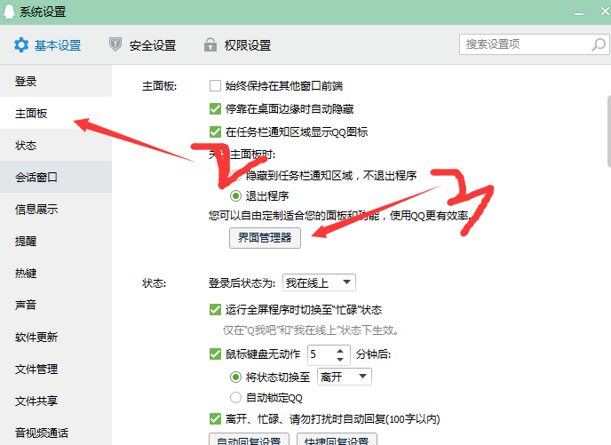Click the 权限设置 lock icon

(210, 44)
